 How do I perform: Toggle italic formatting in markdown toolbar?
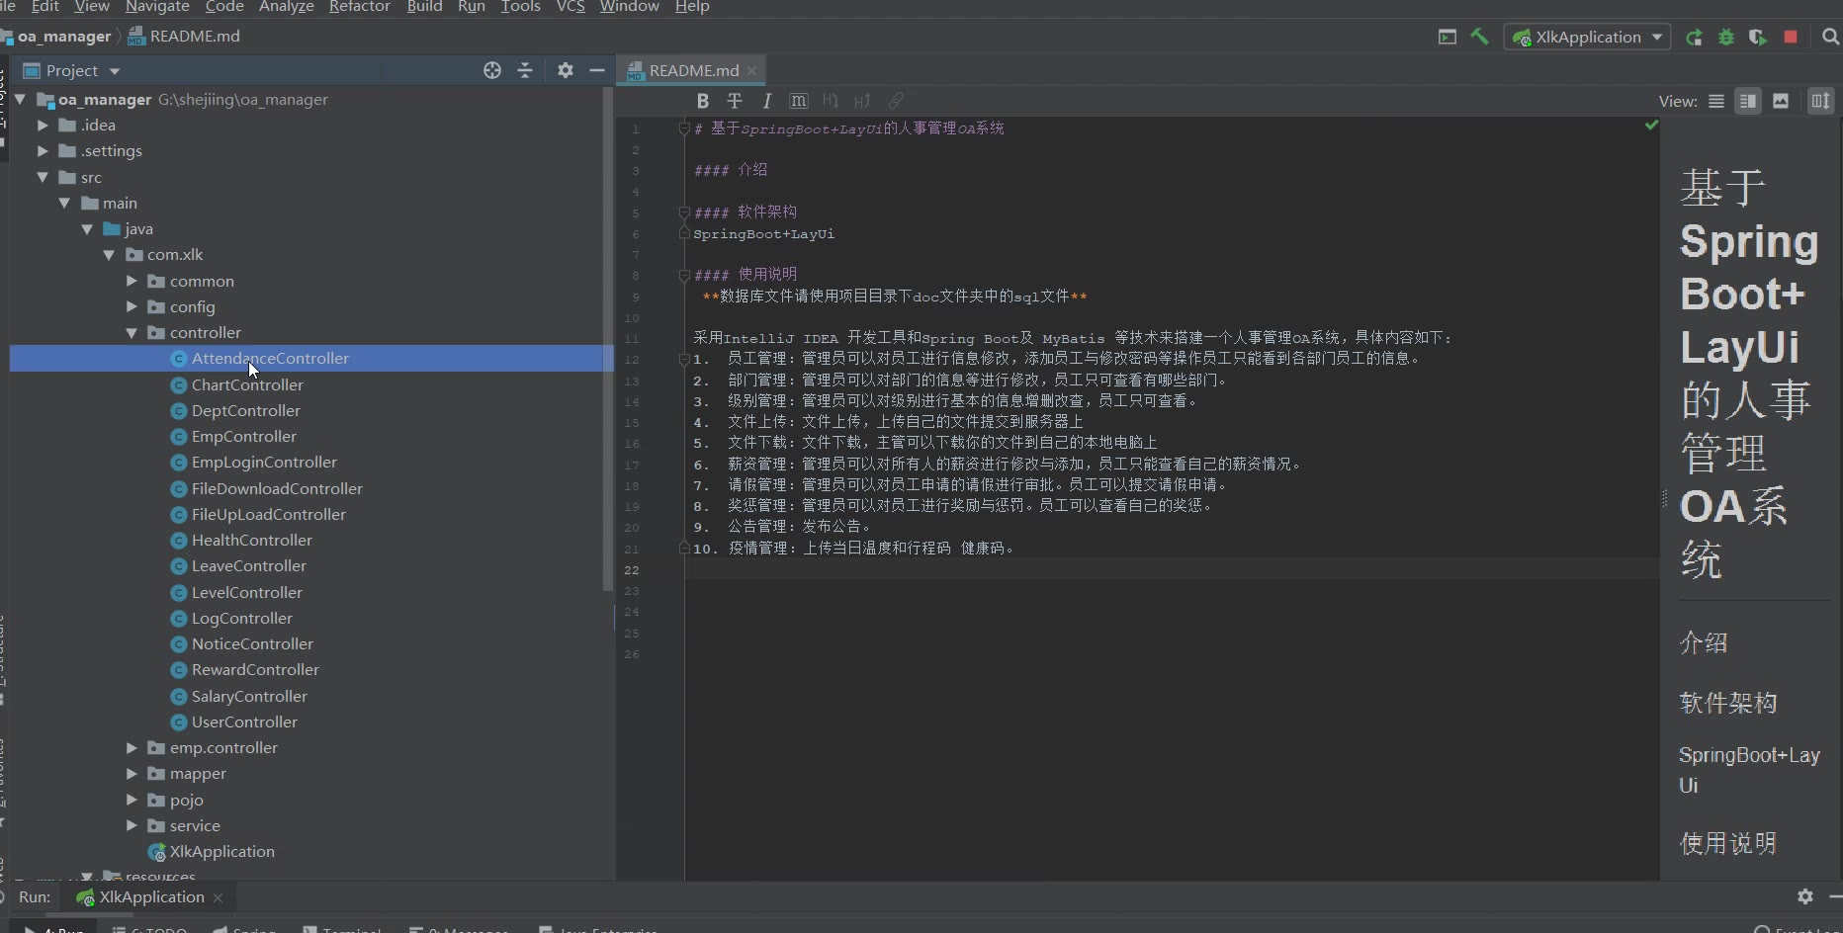766,101
